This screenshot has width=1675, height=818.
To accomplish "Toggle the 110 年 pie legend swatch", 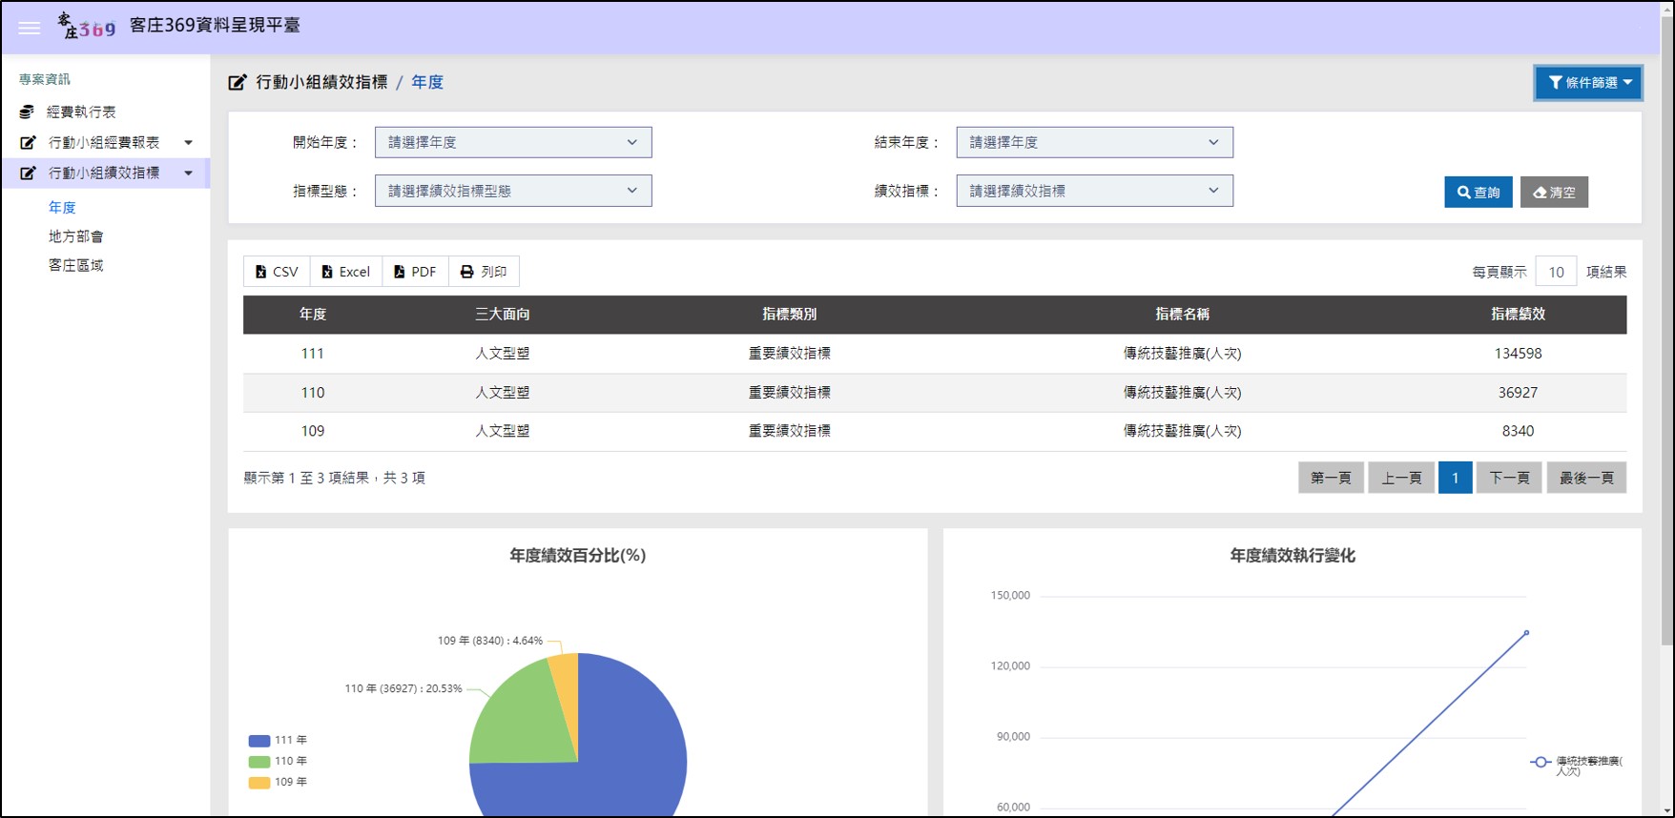I will tap(259, 762).
